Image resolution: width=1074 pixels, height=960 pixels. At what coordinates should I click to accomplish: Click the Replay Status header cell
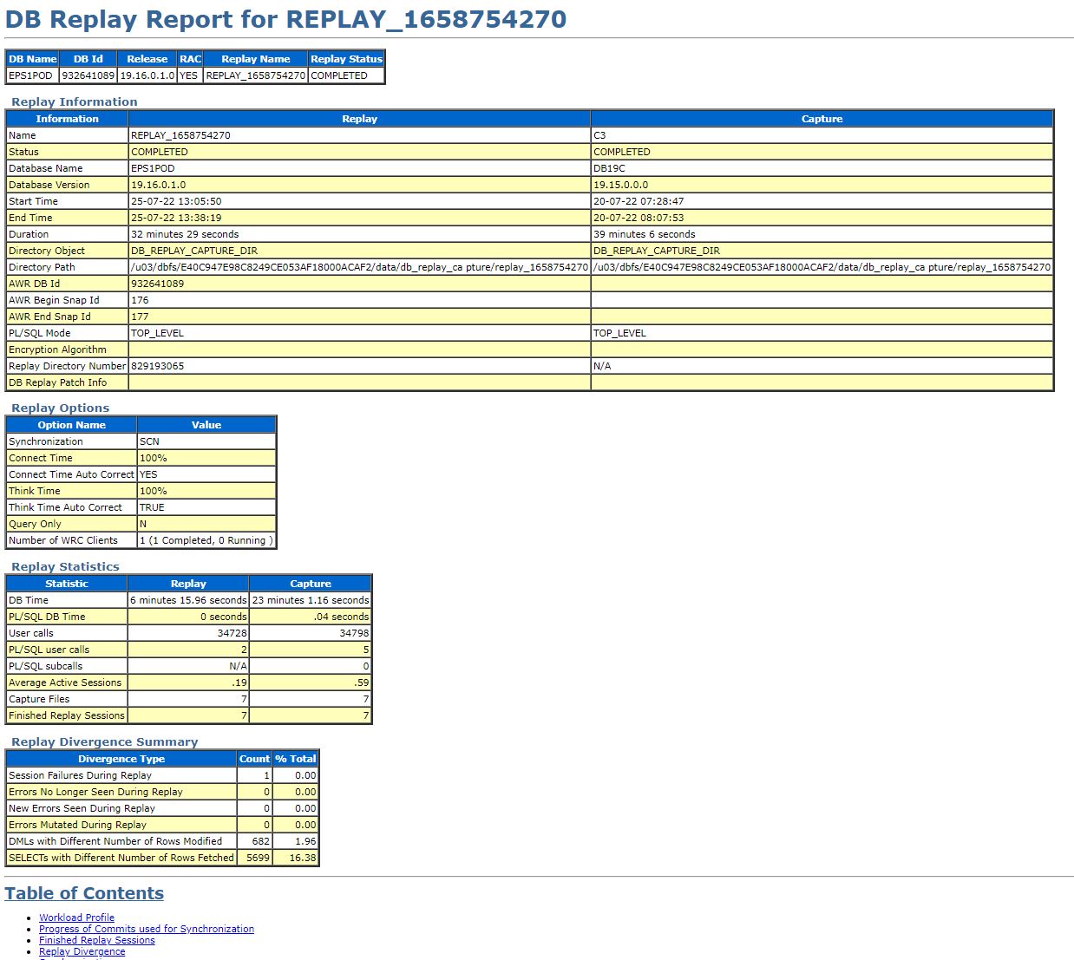pos(346,58)
